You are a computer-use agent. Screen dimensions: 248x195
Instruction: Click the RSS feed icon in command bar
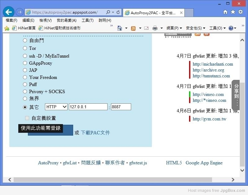(133, 28)
